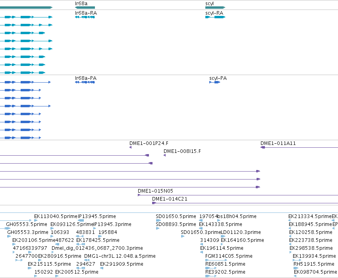Select EK298538.5prime EST label

coord(311,248)
